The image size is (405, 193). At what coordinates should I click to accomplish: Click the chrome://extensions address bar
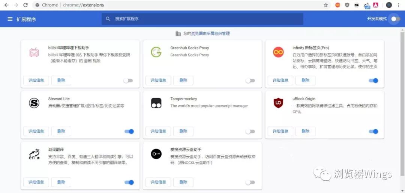[x=181, y=5]
